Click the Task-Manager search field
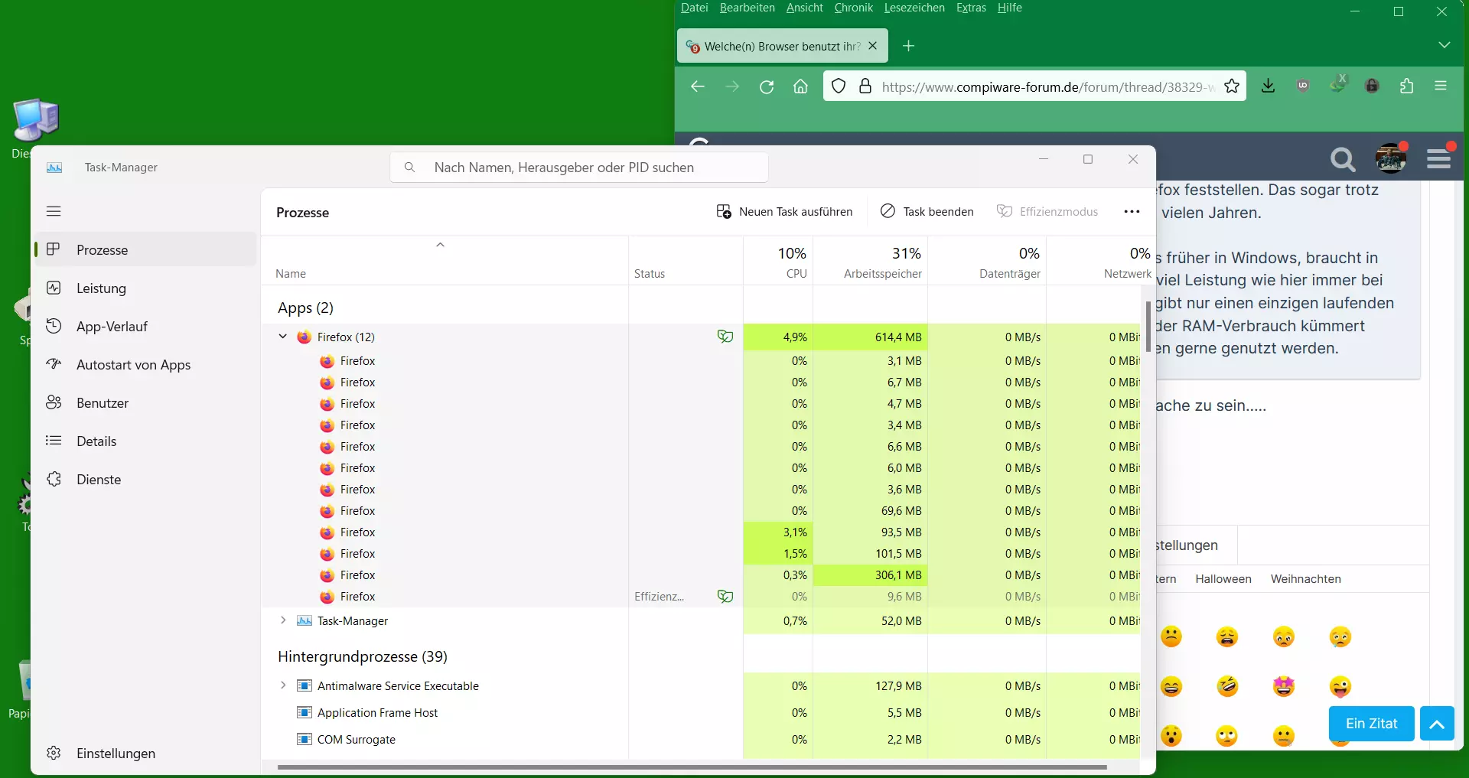Image resolution: width=1469 pixels, height=778 pixels. pos(579,167)
